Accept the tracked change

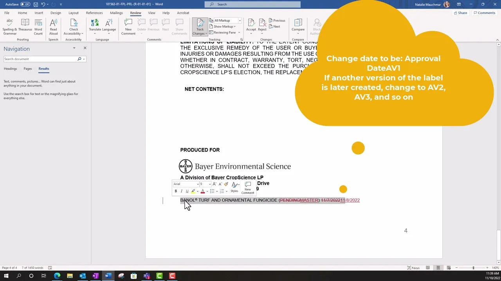point(251,25)
